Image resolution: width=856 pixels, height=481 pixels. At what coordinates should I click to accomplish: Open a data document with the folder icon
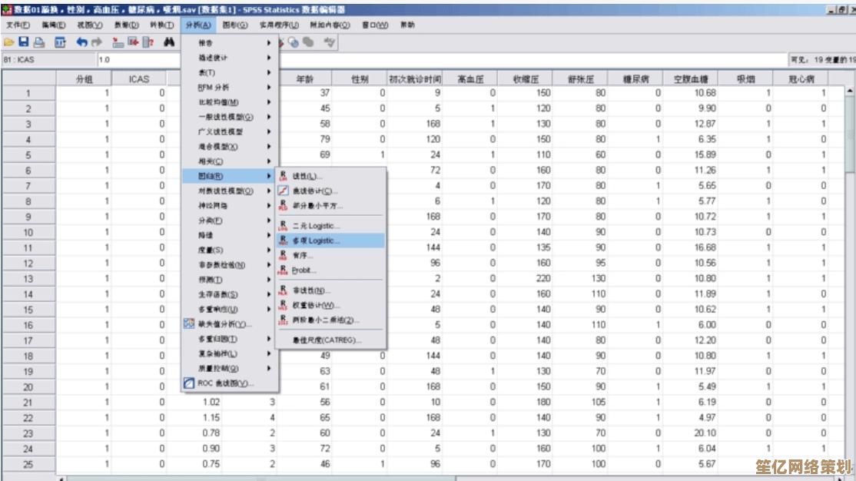[10, 41]
